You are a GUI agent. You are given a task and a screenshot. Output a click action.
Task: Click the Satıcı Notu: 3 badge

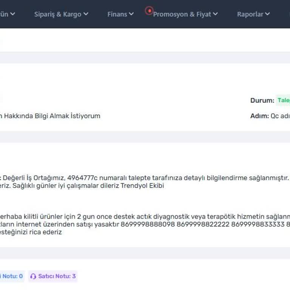(x=53, y=276)
